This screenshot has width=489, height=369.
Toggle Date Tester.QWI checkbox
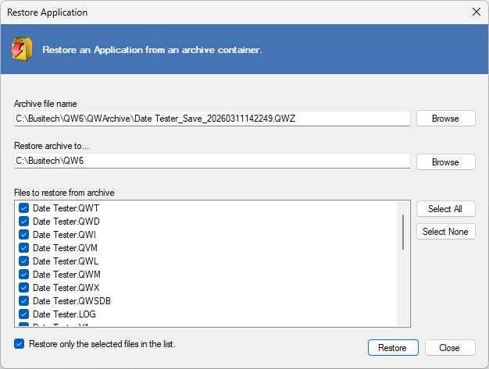click(x=23, y=235)
